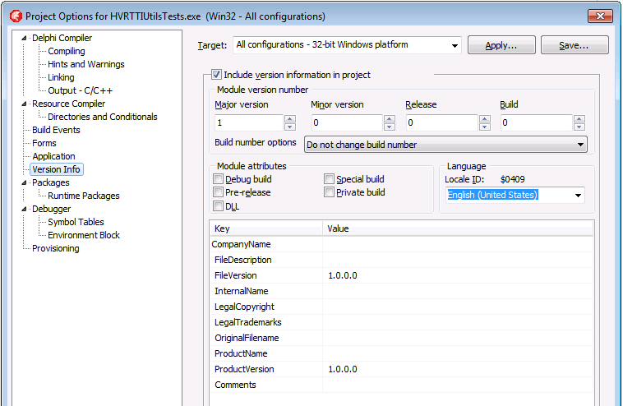Open the Target configuration dropdown
This screenshot has width=623, height=406.
tap(455, 45)
